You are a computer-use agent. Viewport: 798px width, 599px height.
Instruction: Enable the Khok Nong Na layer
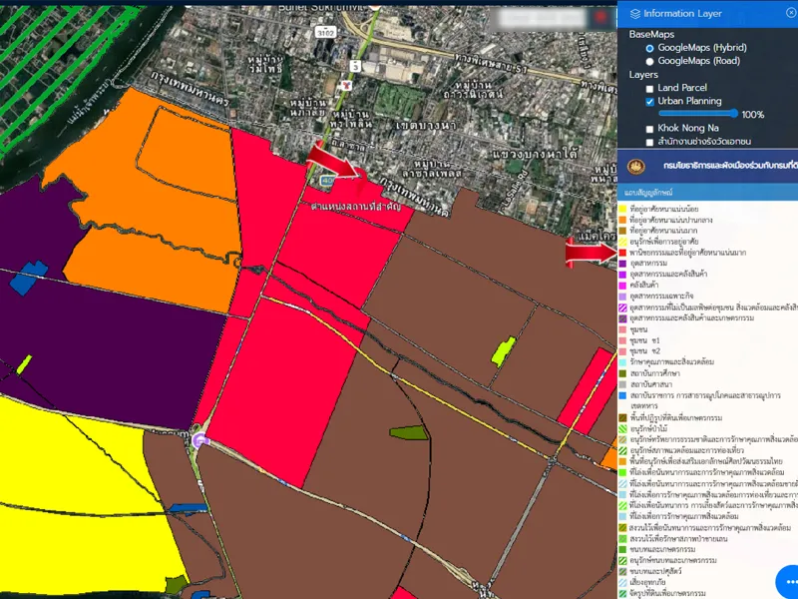pyautogui.click(x=650, y=129)
